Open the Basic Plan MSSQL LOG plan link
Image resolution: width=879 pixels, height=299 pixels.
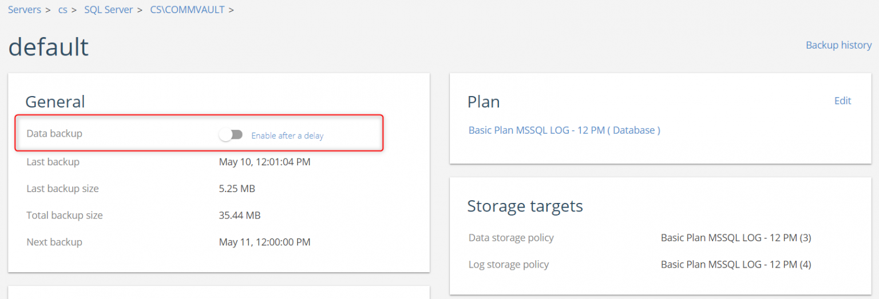[564, 130]
